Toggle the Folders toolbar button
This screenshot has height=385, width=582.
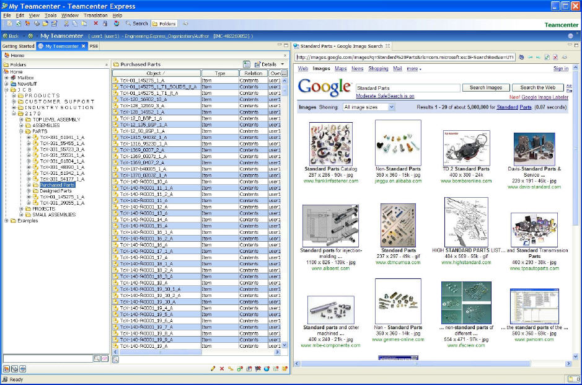[164, 24]
